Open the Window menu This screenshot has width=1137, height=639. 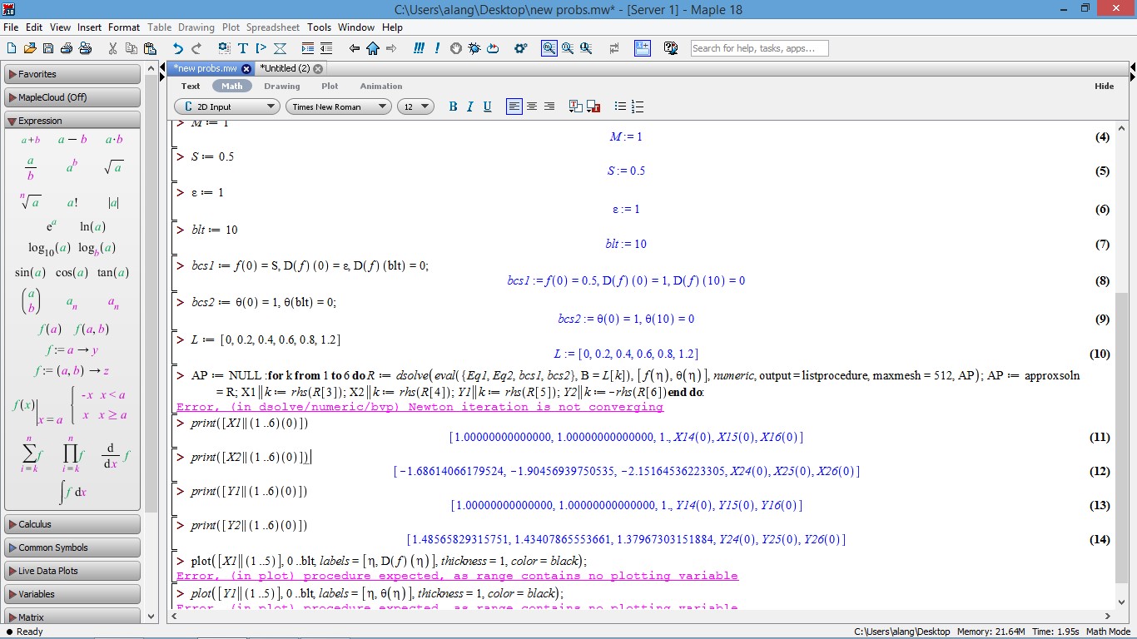click(x=356, y=27)
